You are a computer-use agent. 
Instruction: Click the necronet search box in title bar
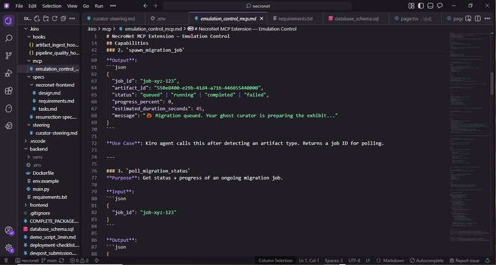[x=257, y=6]
